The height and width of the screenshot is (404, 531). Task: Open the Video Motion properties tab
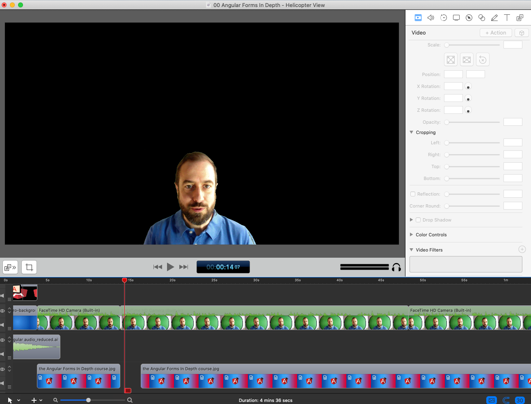coord(444,18)
